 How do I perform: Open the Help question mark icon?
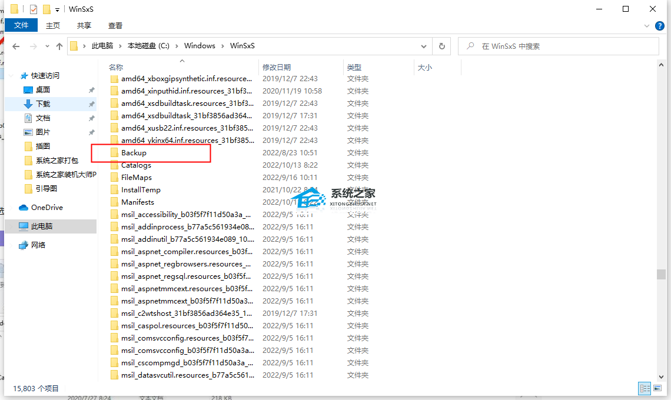pyautogui.click(x=660, y=26)
